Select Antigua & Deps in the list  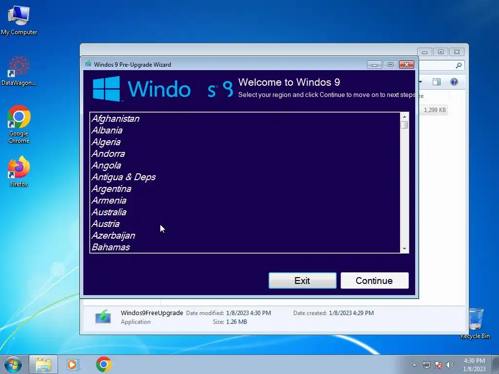(x=245, y=177)
